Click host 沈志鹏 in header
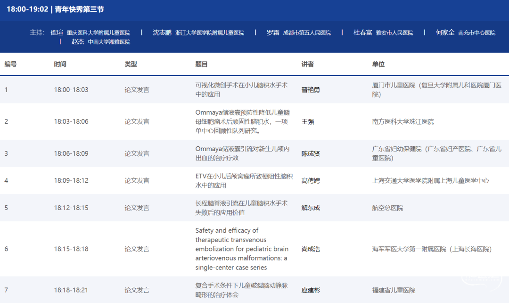The height and width of the screenshot is (303, 509). point(162,33)
